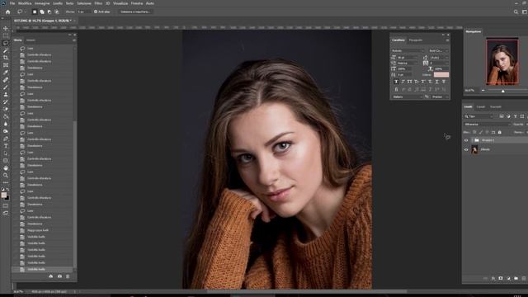
Task: Select the Hand tool
Action: click(x=6, y=168)
